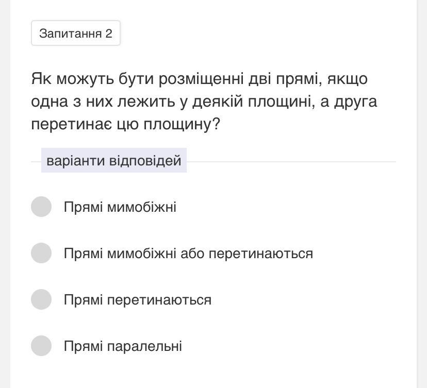Click the answer label text "Прямі паралельні"
The height and width of the screenshot is (388, 427).
coord(123,346)
